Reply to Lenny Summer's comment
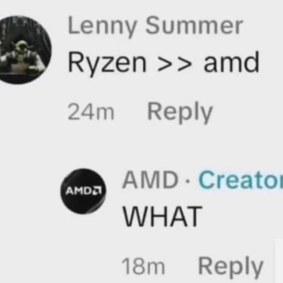Viewport: 283px width, 283px height. point(180,112)
